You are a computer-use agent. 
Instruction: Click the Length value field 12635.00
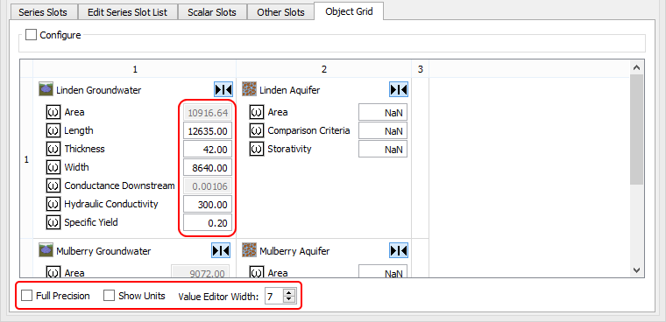click(208, 131)
